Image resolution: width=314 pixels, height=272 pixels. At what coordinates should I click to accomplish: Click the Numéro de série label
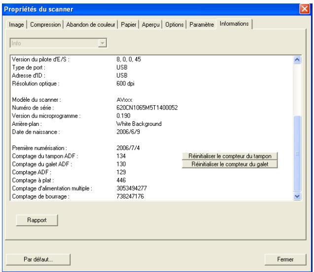33,108
